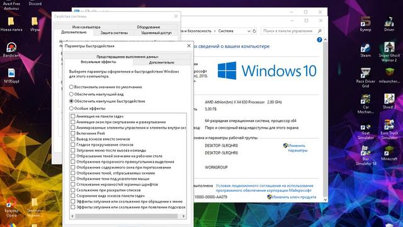Click the Windows 10 logo

267,71
